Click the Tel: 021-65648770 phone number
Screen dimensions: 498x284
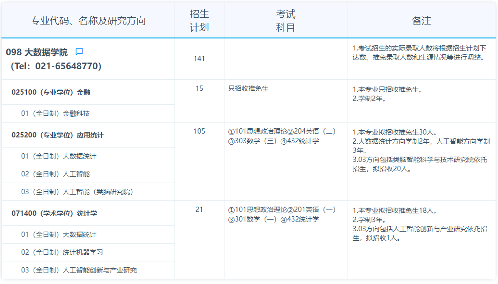click(x=56, y=66)
